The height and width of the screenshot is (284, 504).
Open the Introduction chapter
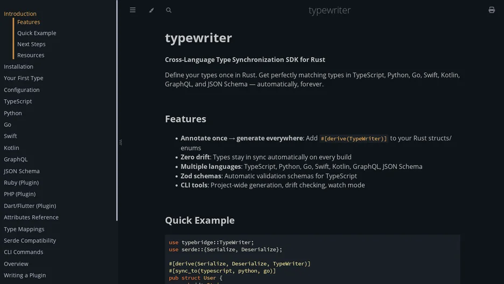tap(20, 13)
